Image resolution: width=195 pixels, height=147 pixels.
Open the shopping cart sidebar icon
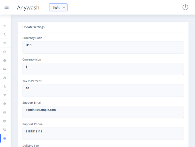(5, 95)
